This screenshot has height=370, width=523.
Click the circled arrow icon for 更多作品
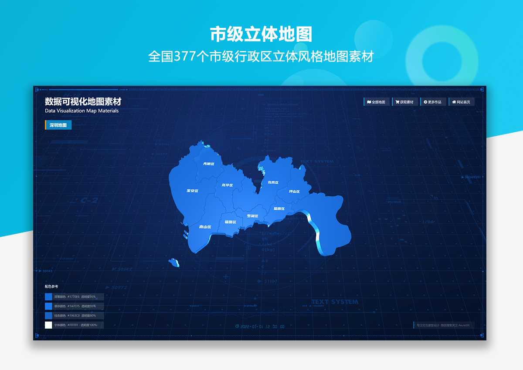(425, 102)
